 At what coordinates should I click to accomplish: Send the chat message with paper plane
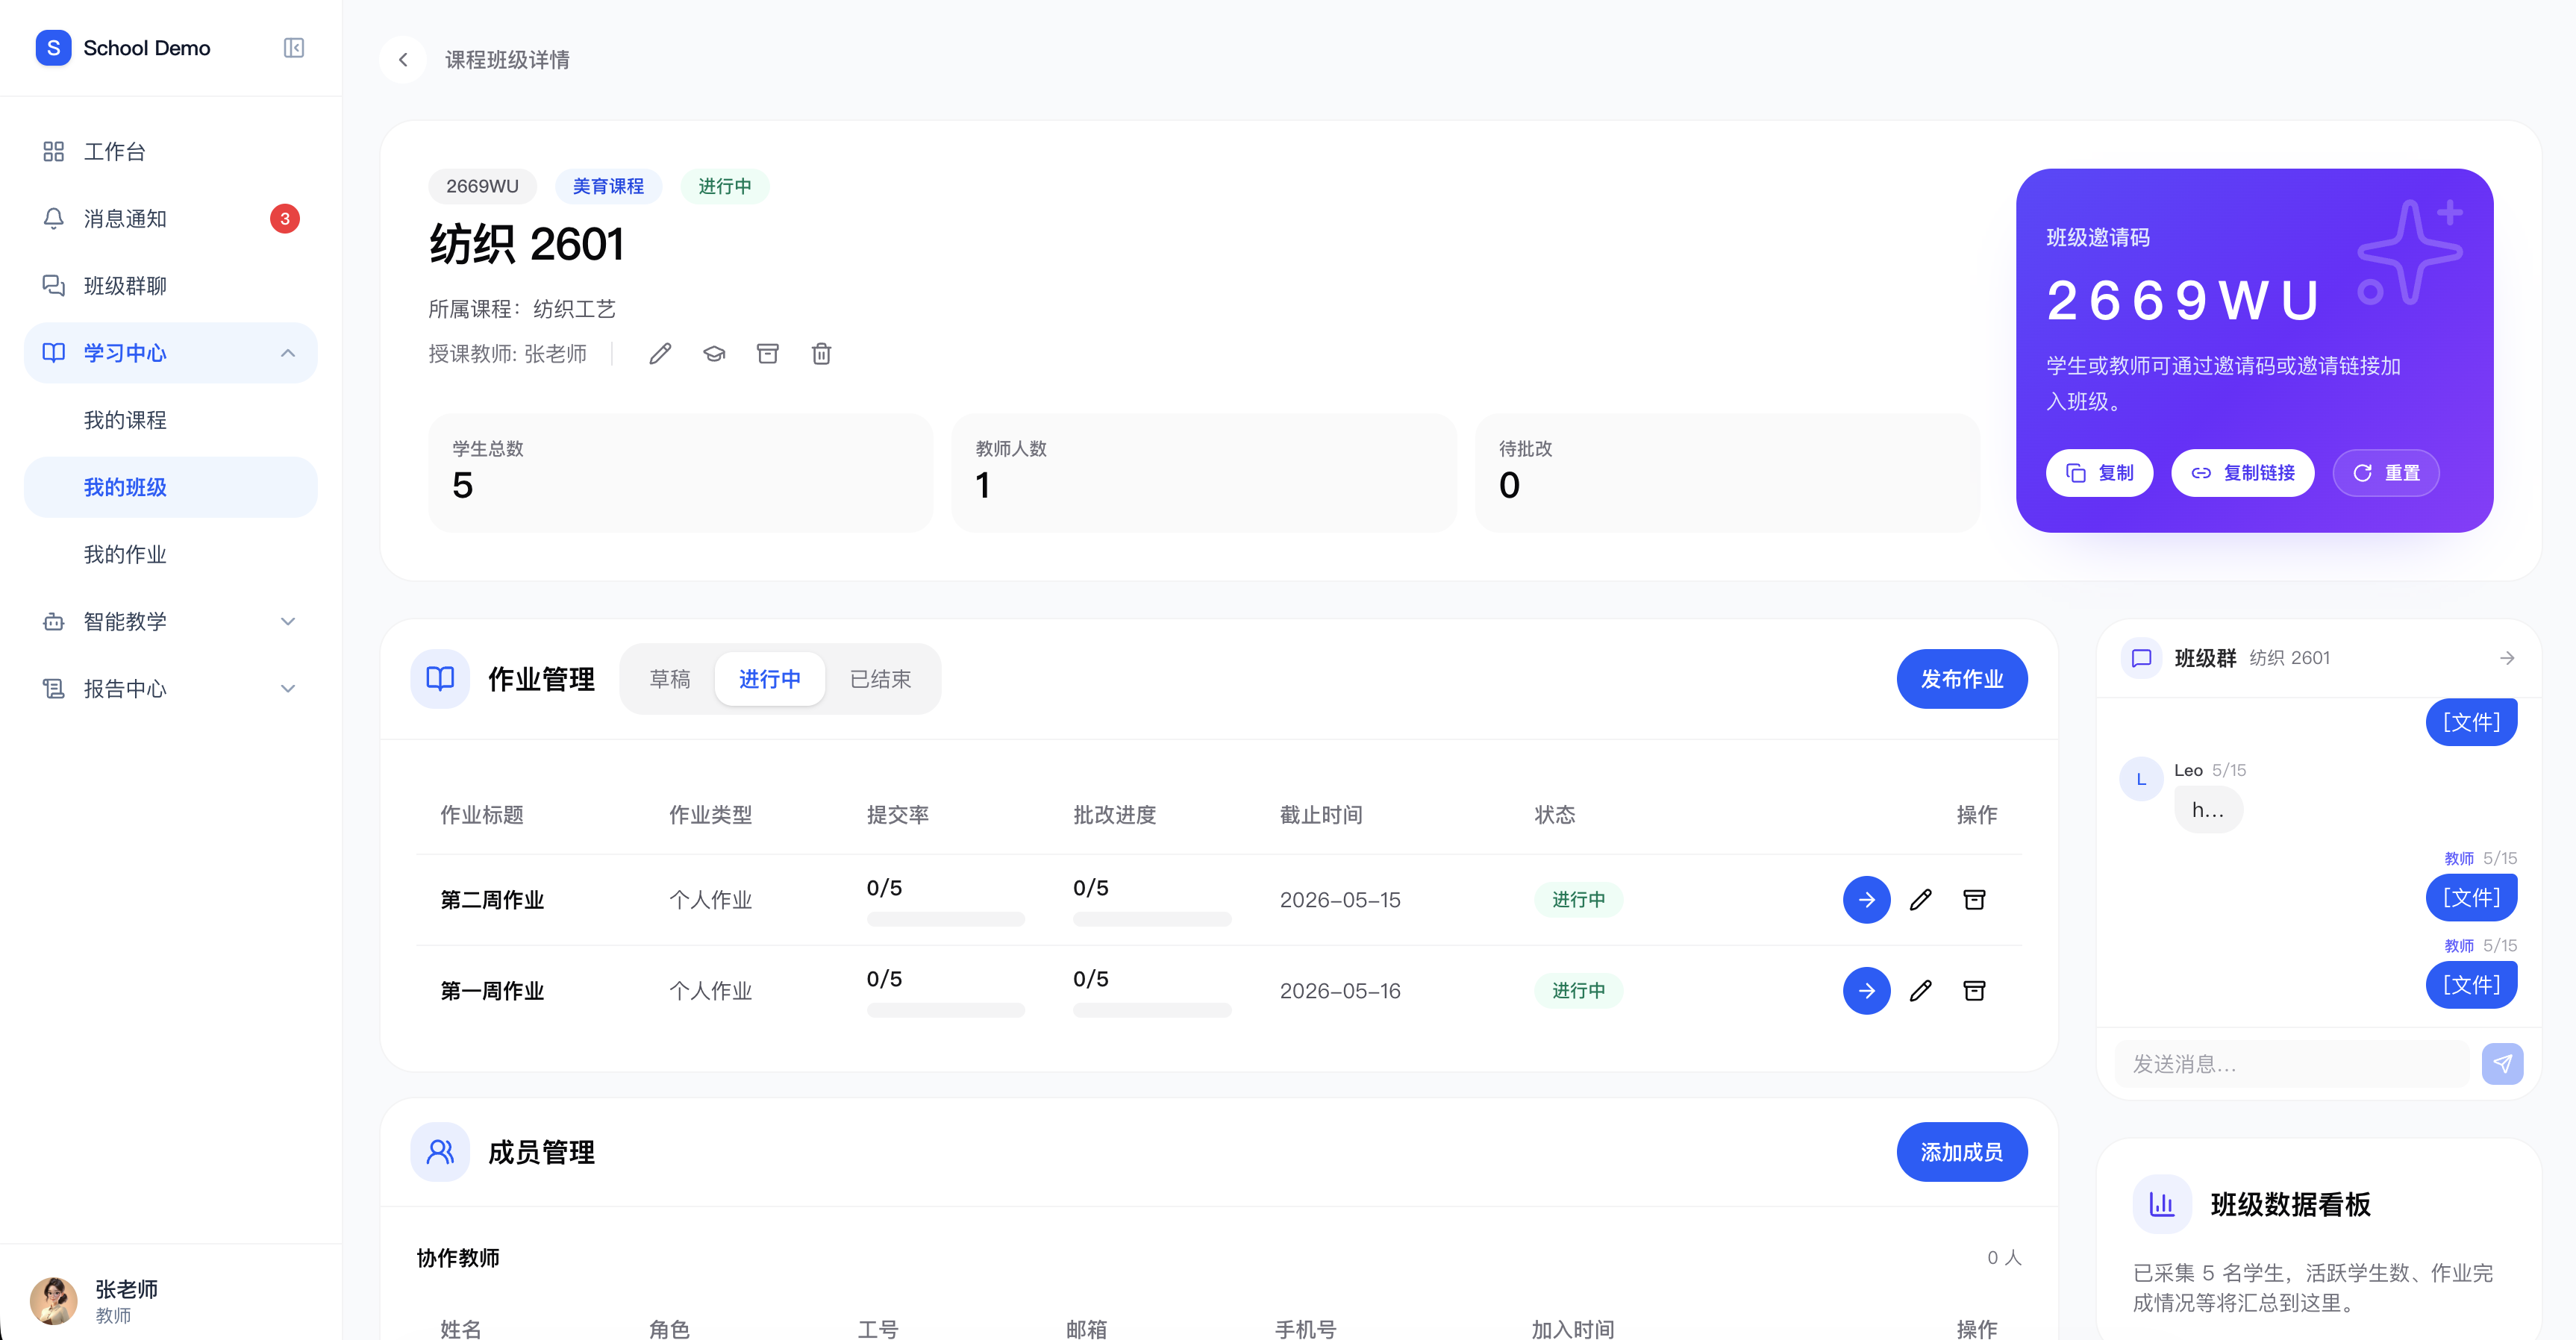tap(2502, 1064)
